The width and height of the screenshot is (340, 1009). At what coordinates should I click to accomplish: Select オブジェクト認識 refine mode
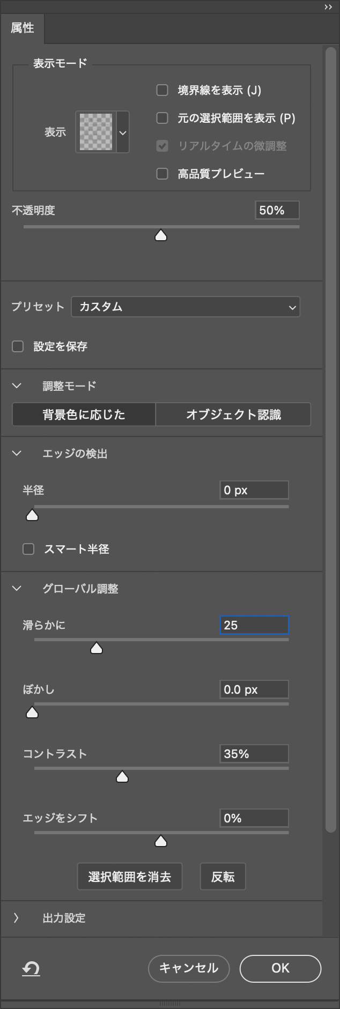coord(233,414)
